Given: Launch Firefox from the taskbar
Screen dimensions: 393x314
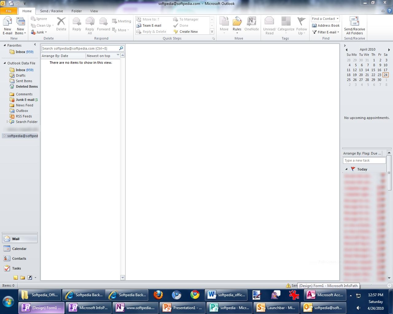Looking at the screenshot, I should 158,295.
